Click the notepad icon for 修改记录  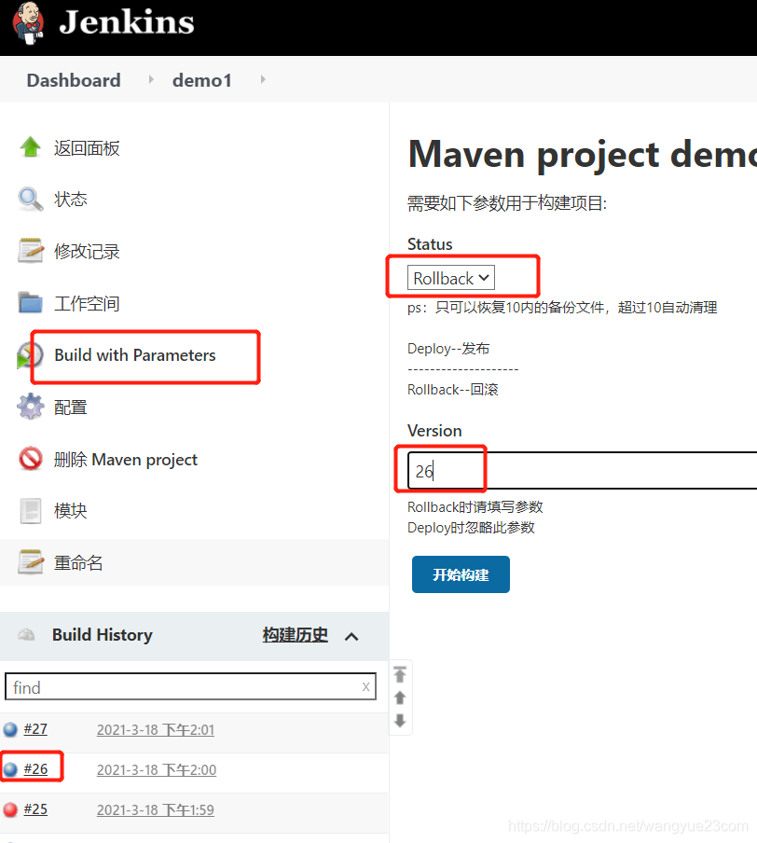coord(30,251)
